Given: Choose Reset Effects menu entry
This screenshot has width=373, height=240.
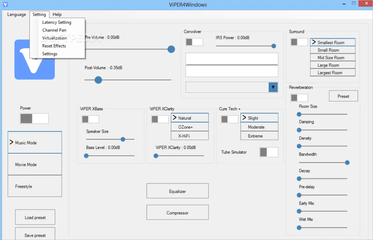Looking at the screenshot, I should coord(57,46).
